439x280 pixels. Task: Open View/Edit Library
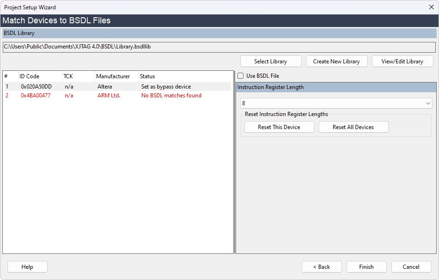402,61
